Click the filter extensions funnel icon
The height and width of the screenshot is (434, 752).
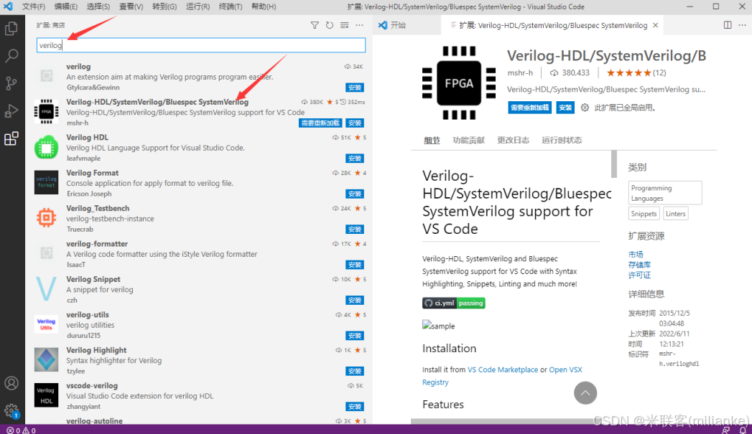click(x=315, y=25)
